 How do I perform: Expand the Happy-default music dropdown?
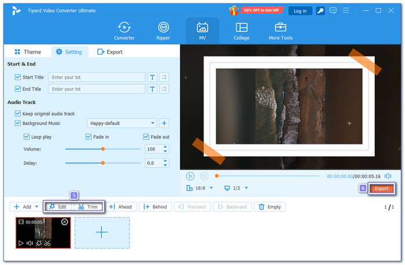click(x=153, y=123)
